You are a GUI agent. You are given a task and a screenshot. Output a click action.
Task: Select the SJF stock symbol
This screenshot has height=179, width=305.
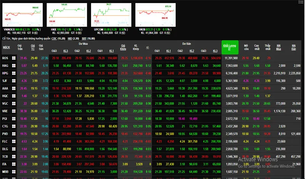coord(5,81)
